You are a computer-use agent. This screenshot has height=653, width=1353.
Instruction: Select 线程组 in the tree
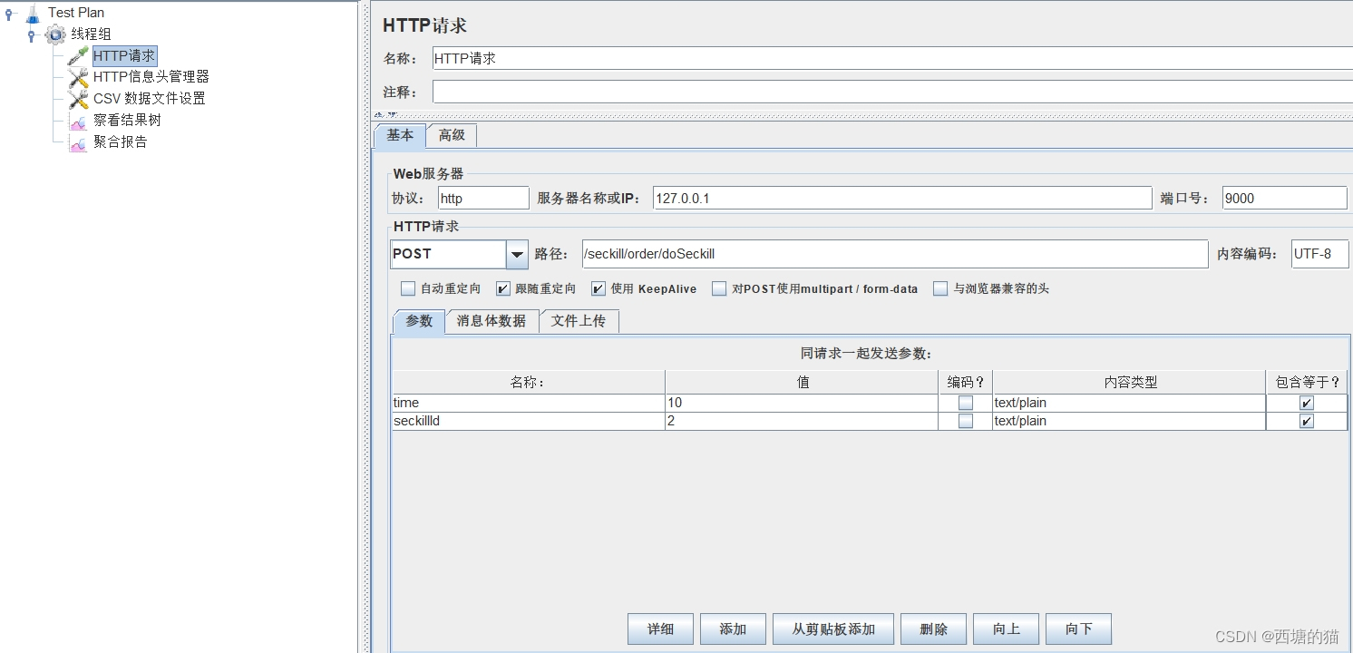pos(92,34)
